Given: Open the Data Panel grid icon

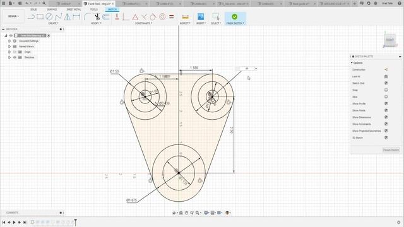Looking at the screenshot, I should pyautogui.click(x=4, y=3).
